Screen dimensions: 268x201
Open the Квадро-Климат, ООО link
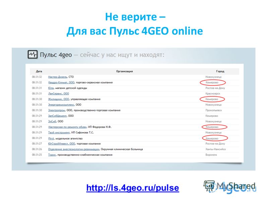(61, 82)
